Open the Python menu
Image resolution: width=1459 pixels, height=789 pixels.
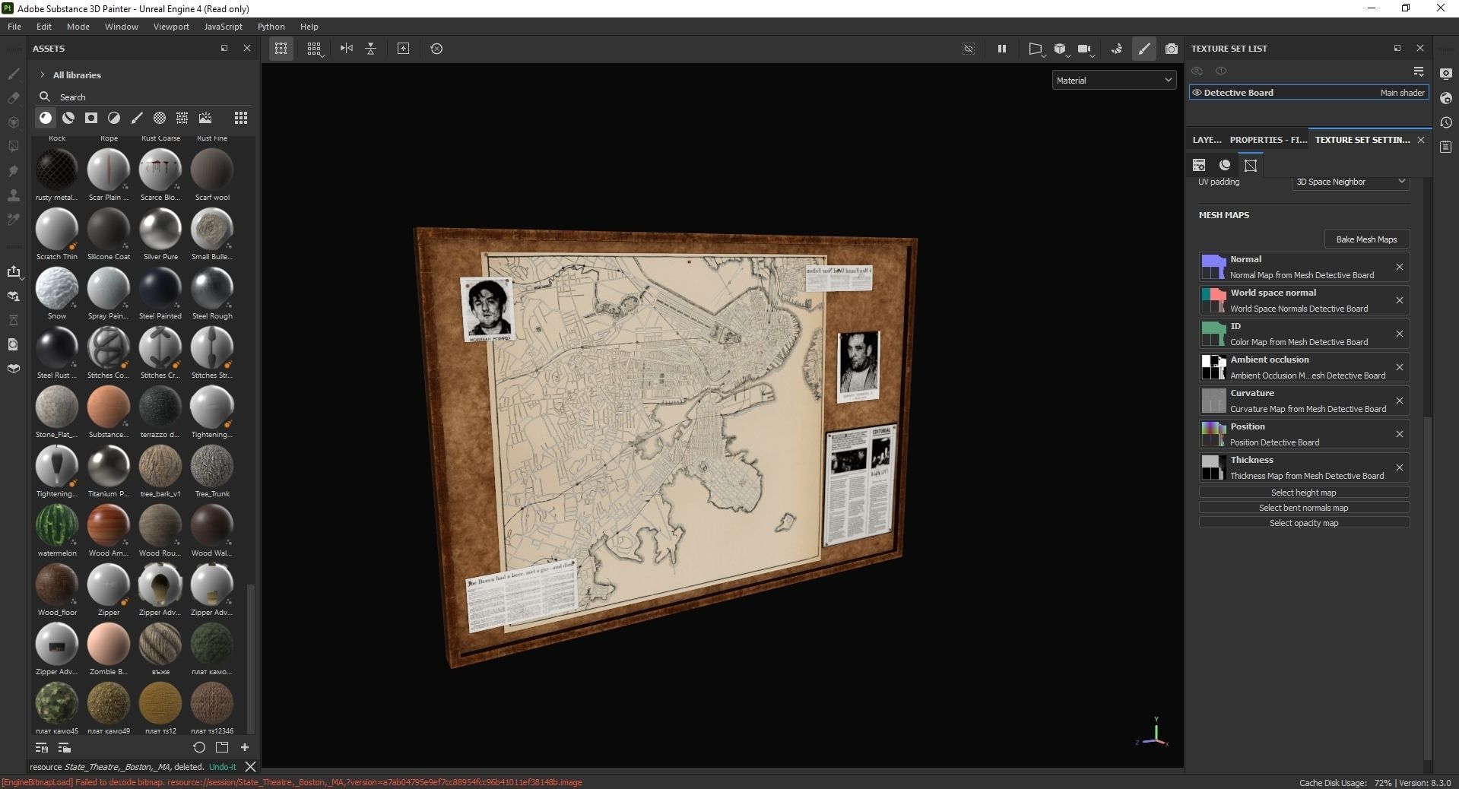click(x=271, y=27)
